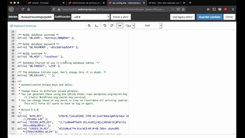Open the Firefox hamburger menu
Image resolution: width=245 pixels, height=138 pixels.
click(x=233, y=9)
